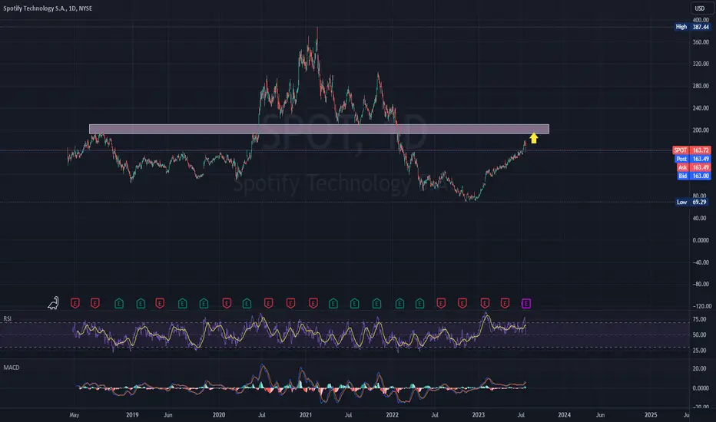Click the RSI scale value 75.00

click(699, 319)
